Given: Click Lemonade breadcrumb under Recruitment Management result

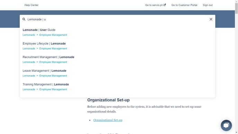Looking at the screenshot, I should click(x=29, y=62).
